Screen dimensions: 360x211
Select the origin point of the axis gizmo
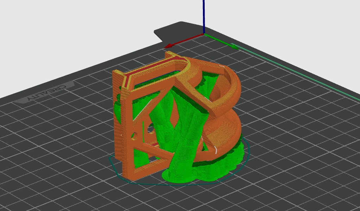coord(204,33)
